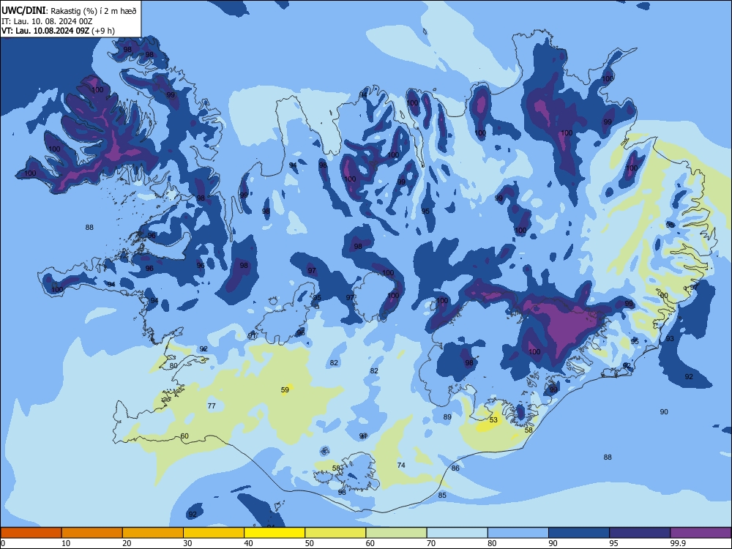The image size is (732, 549).
Task: Click the humidity value 74 on the map
Action: click(401, 465)
